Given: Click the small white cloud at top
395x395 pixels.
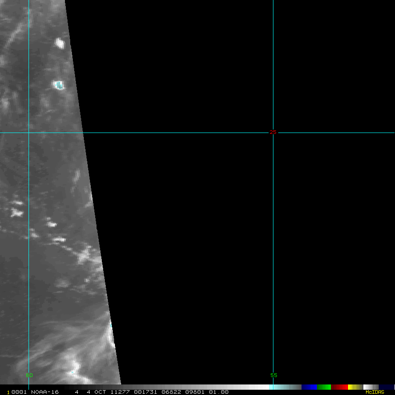Looking at the screenshot, I should click(x=59, y=43).
